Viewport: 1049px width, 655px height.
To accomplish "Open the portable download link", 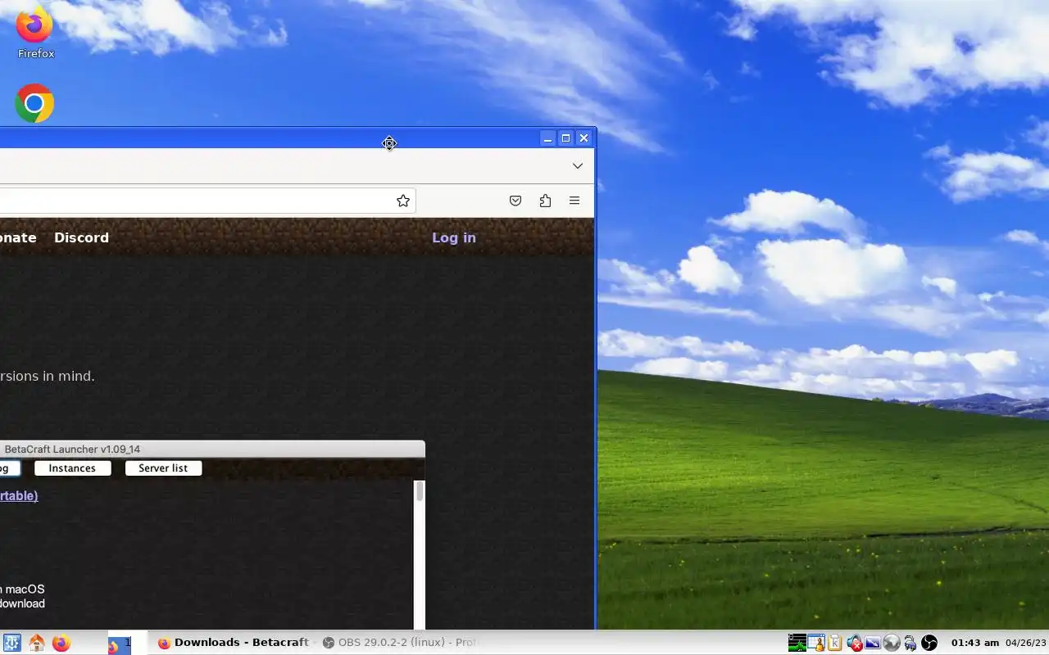I will point(19,495).
